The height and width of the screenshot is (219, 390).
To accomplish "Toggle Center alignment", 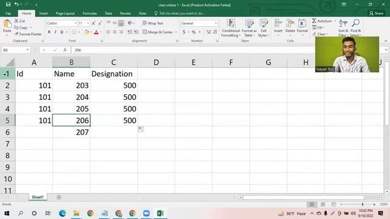I will (115, 32).
